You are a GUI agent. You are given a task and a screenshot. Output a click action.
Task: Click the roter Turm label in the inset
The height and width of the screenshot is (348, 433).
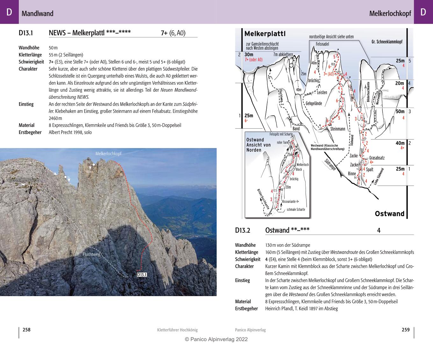(283, 143)
